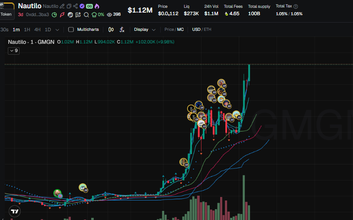Click the tallest green volume bar
Viewport: 353px width, 220px height.
coord(244,197)
